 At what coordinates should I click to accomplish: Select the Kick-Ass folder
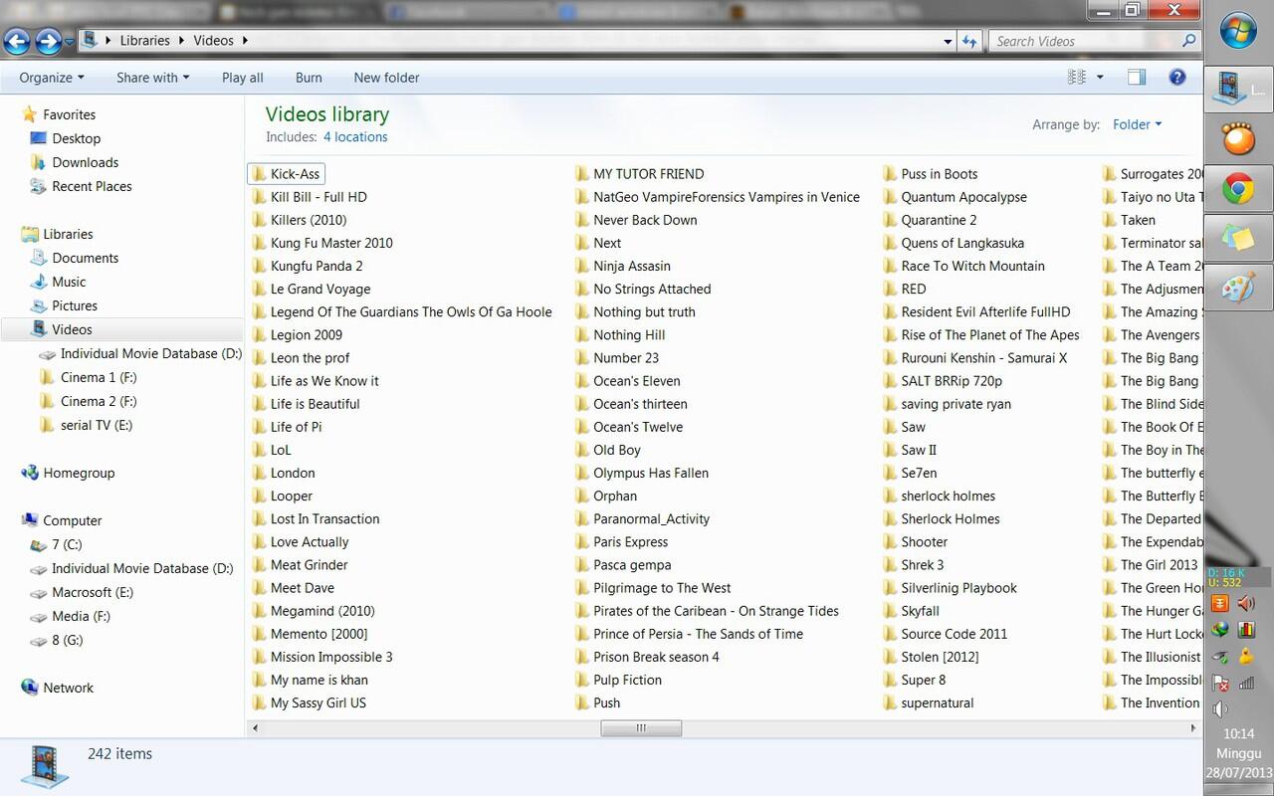(x=286, y=174)
